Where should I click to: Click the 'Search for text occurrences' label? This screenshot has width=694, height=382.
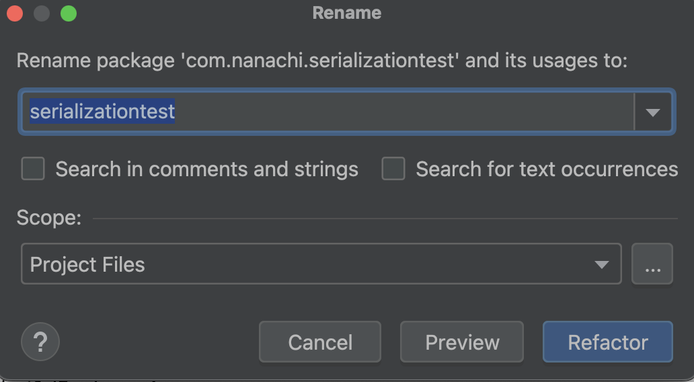tap(547, 169)
